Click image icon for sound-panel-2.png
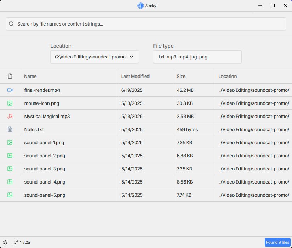Screen dimensions: 292x248 10,156
